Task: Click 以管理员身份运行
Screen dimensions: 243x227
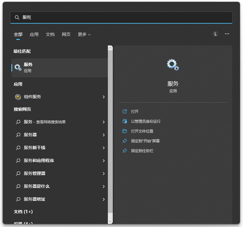Action: point(146,121)
